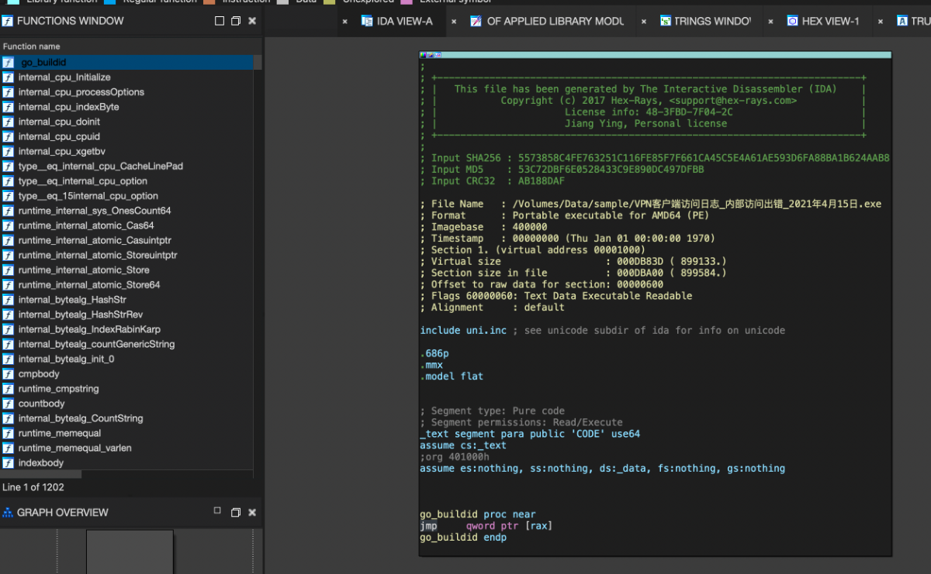Viewport: 931px width, 574px height.
Task: Close the Graph Overview panel
Action: click(x=252, y=512)
